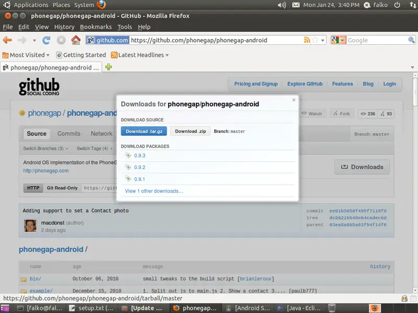Open a new tab with the plus icon
418x313 pixels.
pyautogui.click(x=109, y=67)
